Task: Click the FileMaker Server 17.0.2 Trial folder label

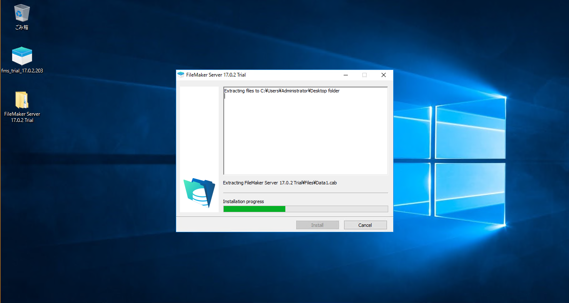Action: click(x=22, y=117)
